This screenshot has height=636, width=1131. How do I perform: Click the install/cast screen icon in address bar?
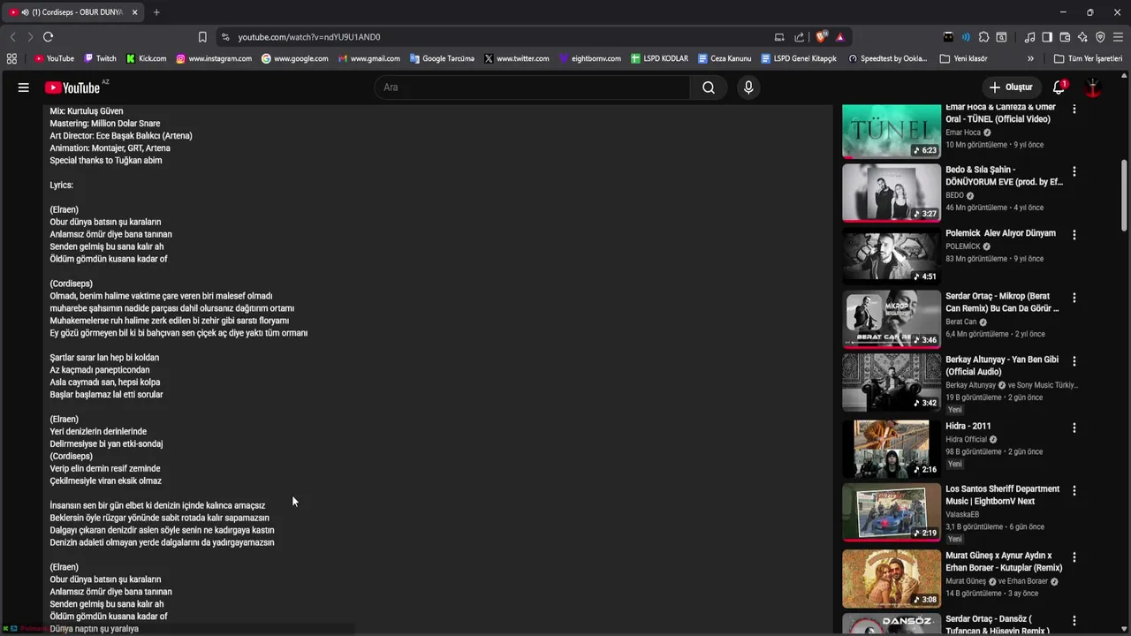click(x=779, y=37)
